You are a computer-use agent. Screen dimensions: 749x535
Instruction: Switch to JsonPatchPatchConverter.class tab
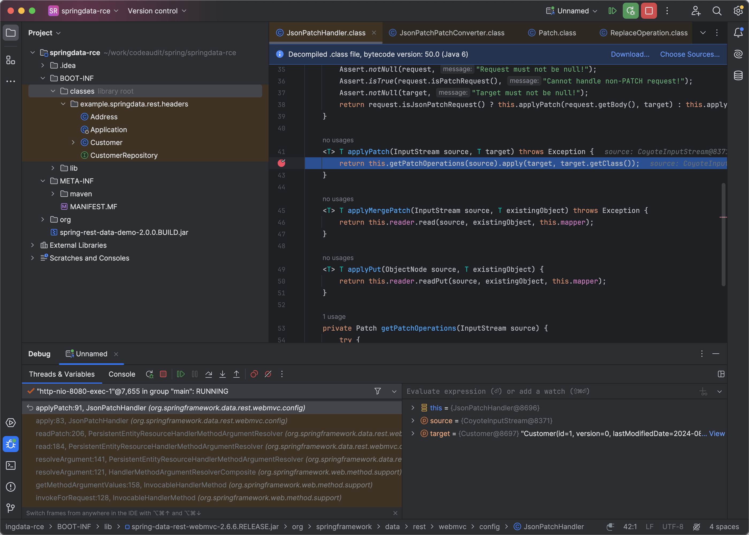[447, 33]
